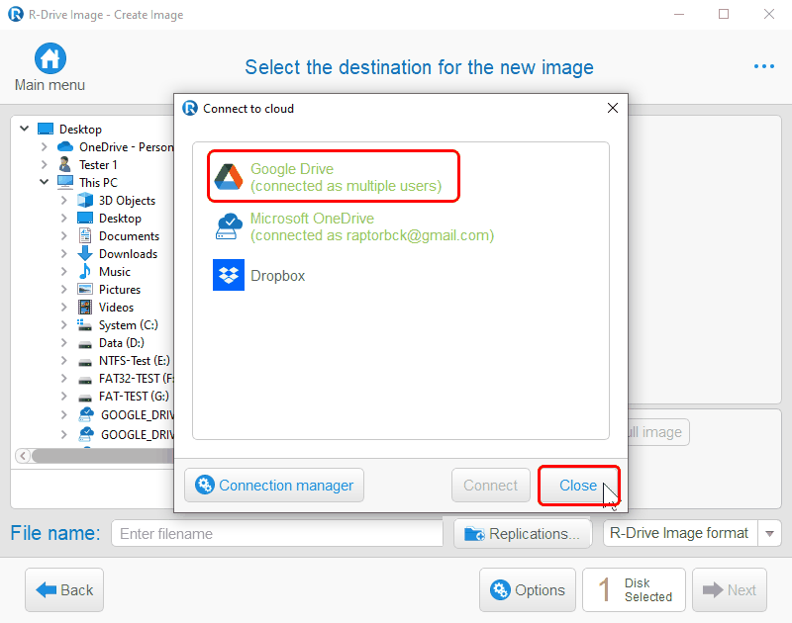Click the disabled Connect button

pyautogui.click(x=490, y=486)
